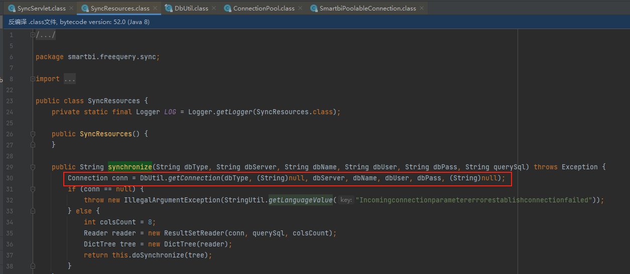Open the SmartbiPoolableConnection.class tab

[367, 9]
